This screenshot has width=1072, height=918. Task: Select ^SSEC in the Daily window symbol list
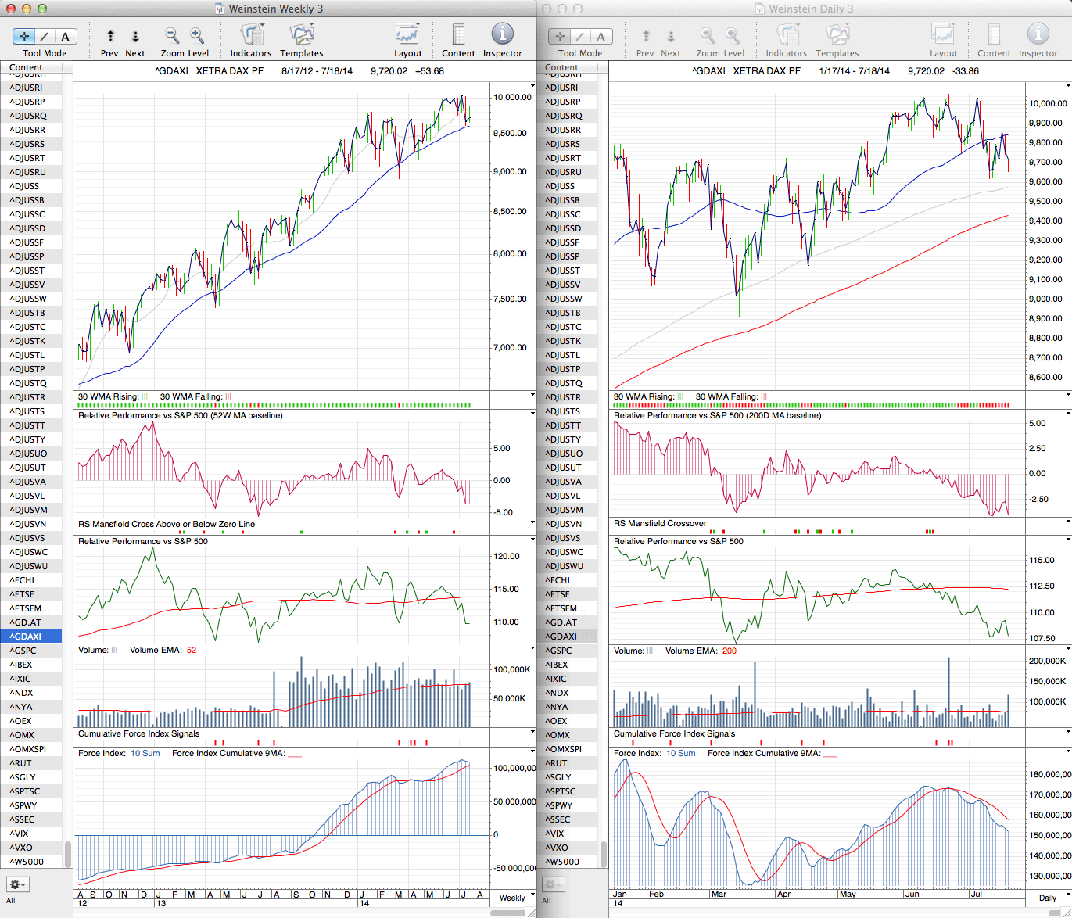click(x=567, y=819)
